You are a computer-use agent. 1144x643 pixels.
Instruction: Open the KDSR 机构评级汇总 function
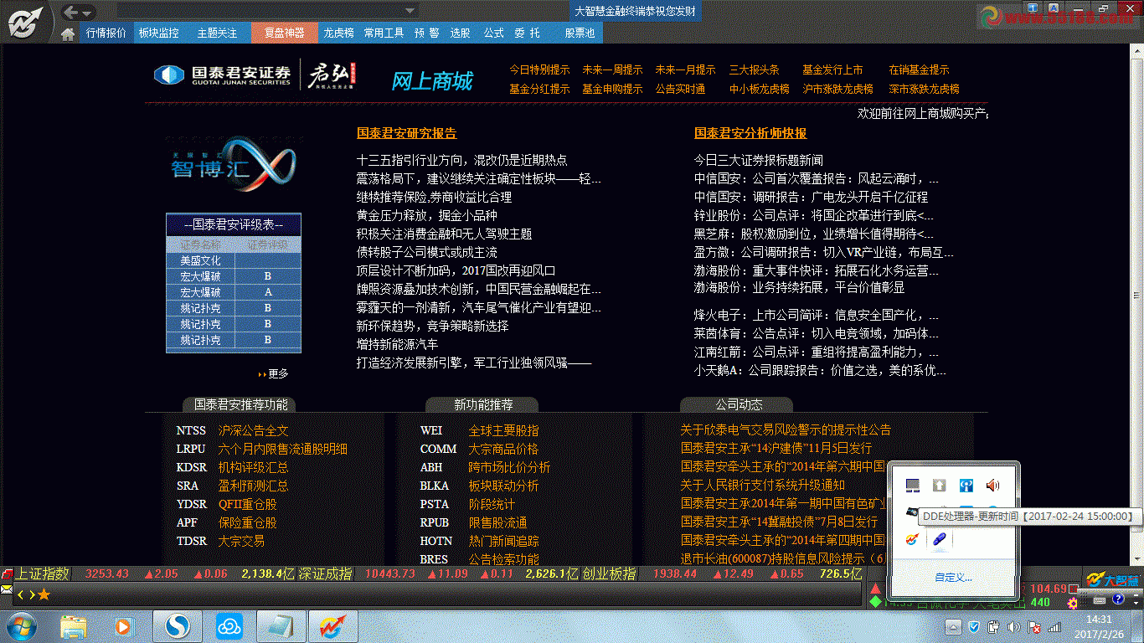click(x=232, y=467)
